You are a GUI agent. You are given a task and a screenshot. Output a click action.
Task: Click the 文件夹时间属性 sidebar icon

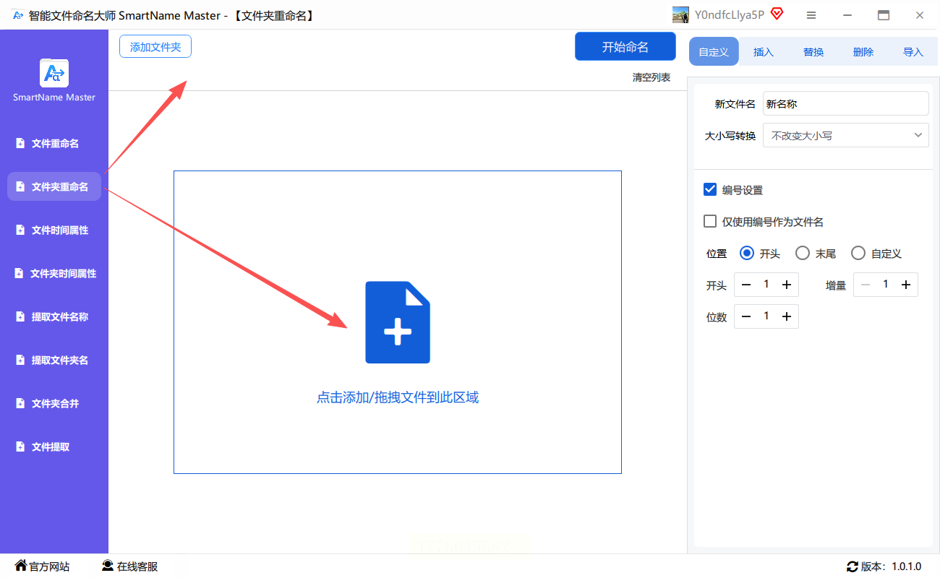coord(20,273)
